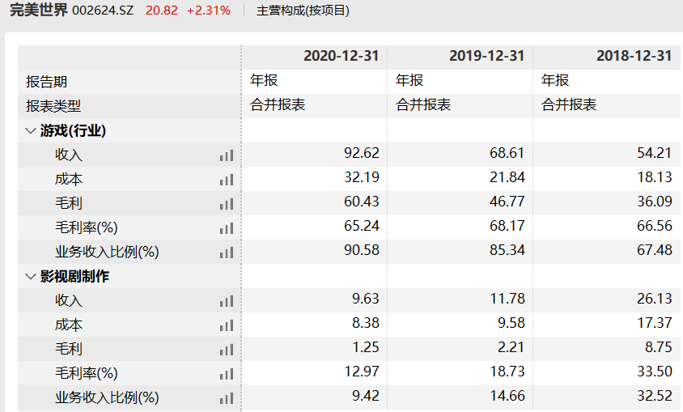This screenshot has width=683, height=412.
Task: Collapse the 影视剧制作 section chevron
Action: coord(31,277)
